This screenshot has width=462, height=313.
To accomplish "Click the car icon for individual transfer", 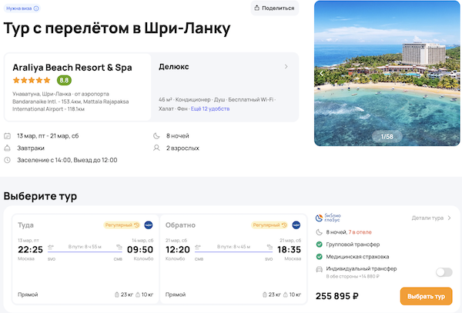I will pyautogui.click(x=320, y=271).
